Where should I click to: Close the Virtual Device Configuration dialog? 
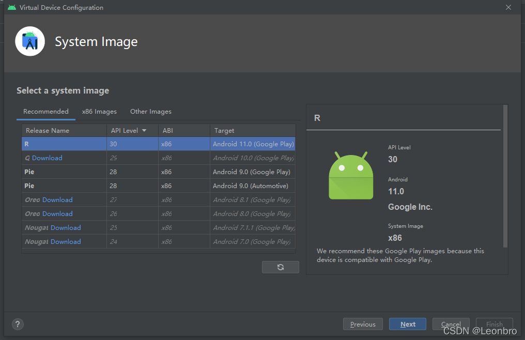[x=508, y=7]
